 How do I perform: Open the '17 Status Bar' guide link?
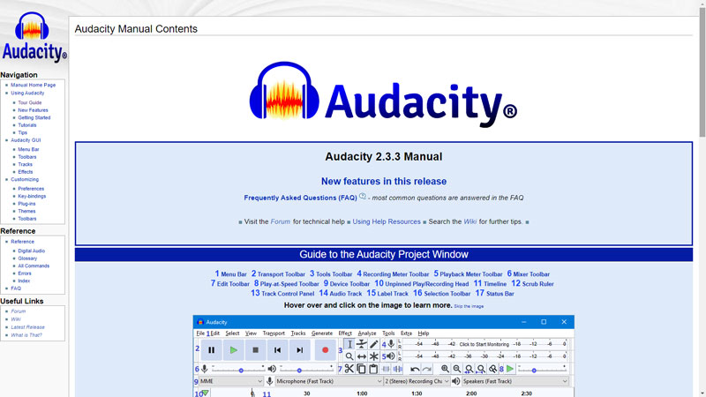click(x=494, y=294)
